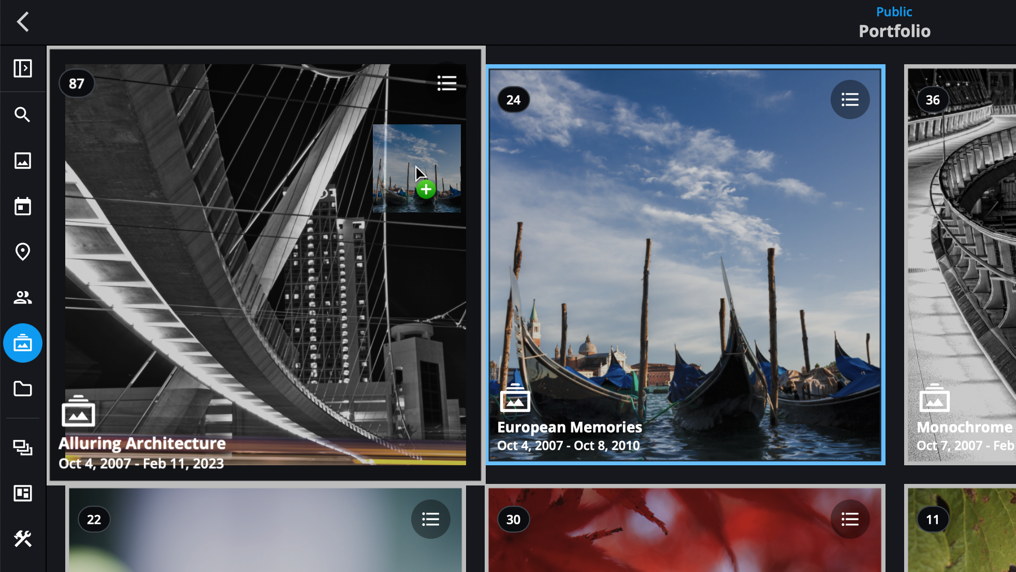
Task: Open the search icon in sidebar
Action: [23, 115]
